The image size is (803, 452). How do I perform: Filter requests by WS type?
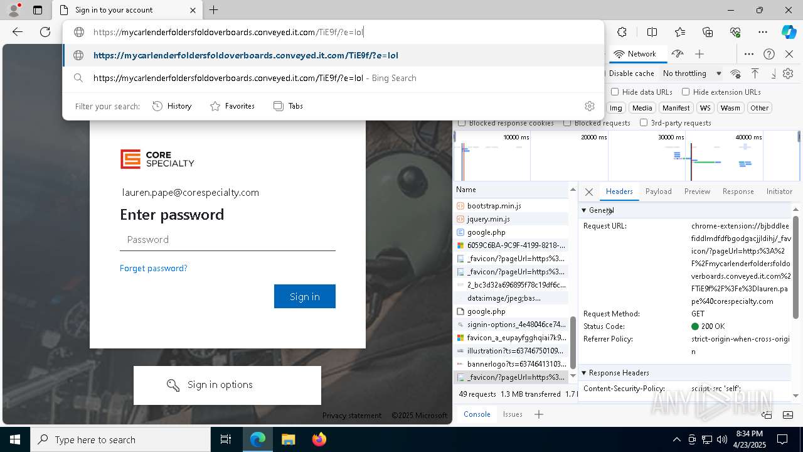(705, 108)
